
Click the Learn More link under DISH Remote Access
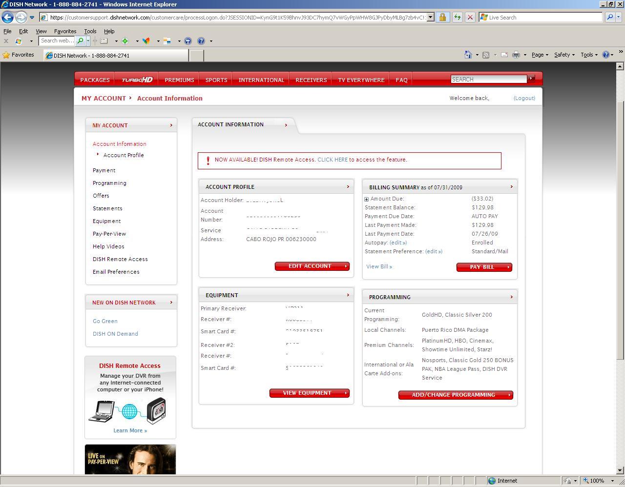coord(130,430)
